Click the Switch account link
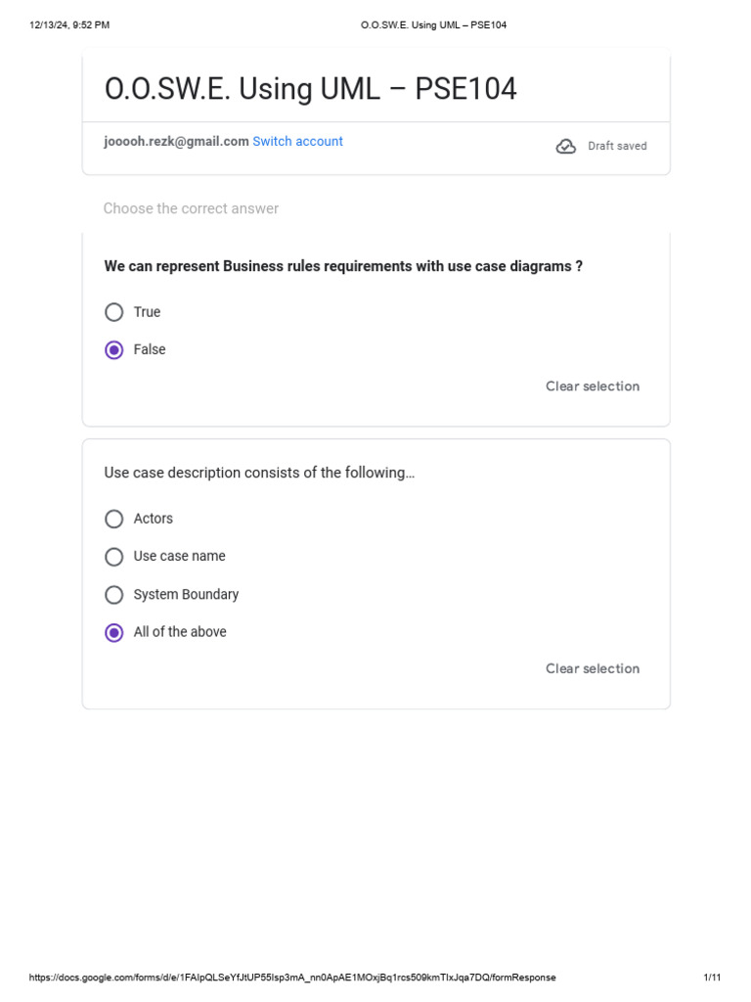 click(297, 142)
